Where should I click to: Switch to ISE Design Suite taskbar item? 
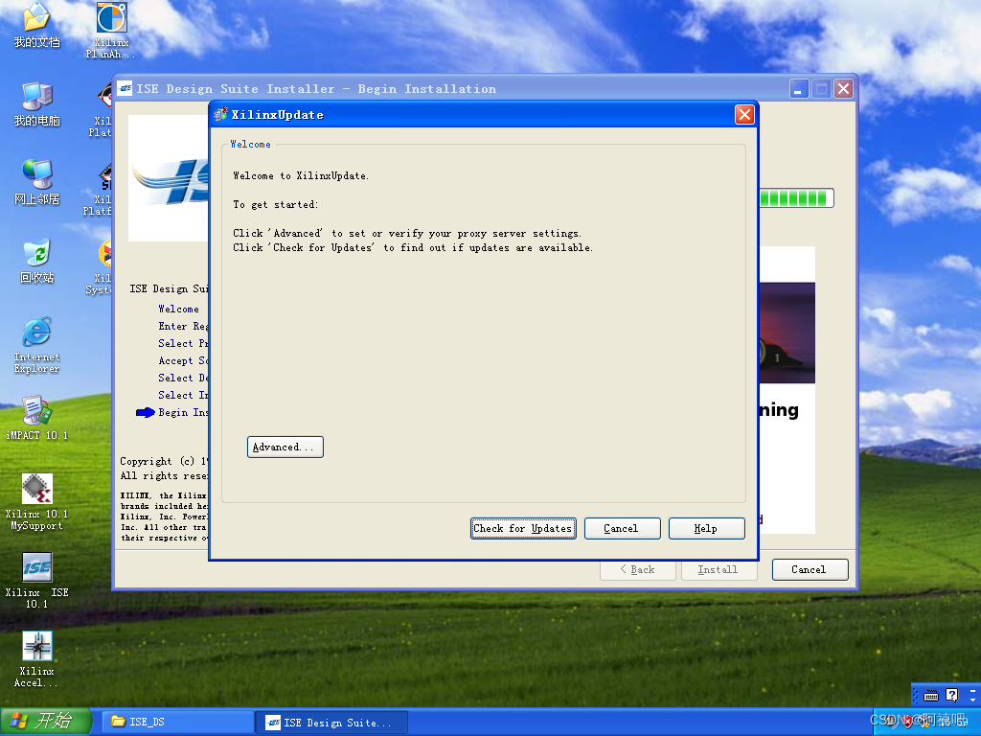(331, 723)
